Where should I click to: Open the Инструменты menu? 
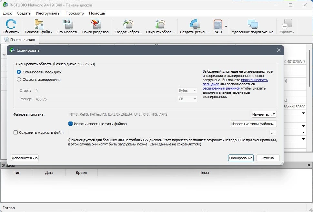[48, 13]
